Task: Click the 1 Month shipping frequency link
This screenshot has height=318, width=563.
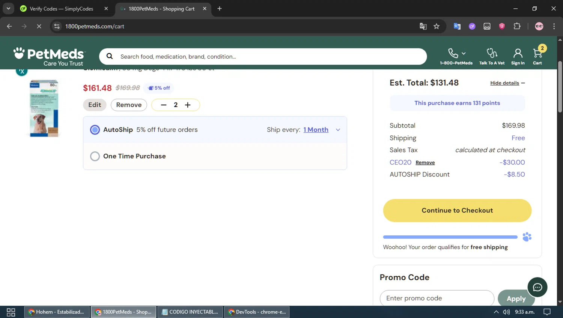Action: click(x=316, y=130)
